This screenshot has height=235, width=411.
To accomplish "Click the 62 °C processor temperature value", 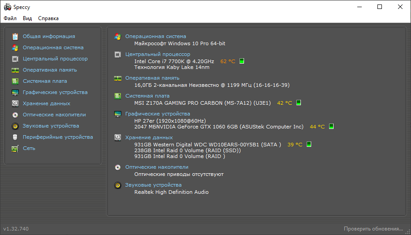I will pyautogui.click(x=227, y=61).
